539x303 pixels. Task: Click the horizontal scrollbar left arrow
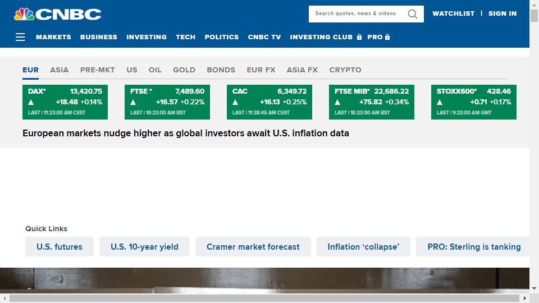pyautogui.click(x=4, y=298)
